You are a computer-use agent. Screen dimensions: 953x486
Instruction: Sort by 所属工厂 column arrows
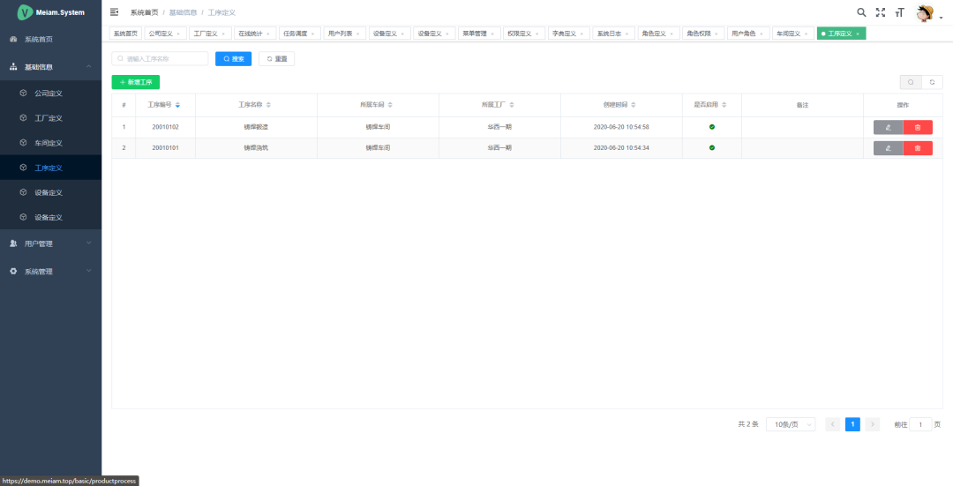[512, 105]
